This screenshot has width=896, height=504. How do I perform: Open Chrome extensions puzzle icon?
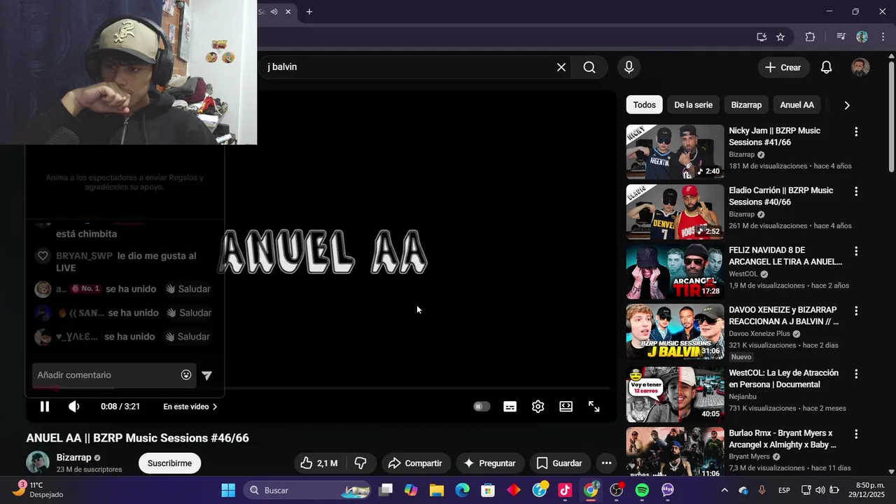811,37
